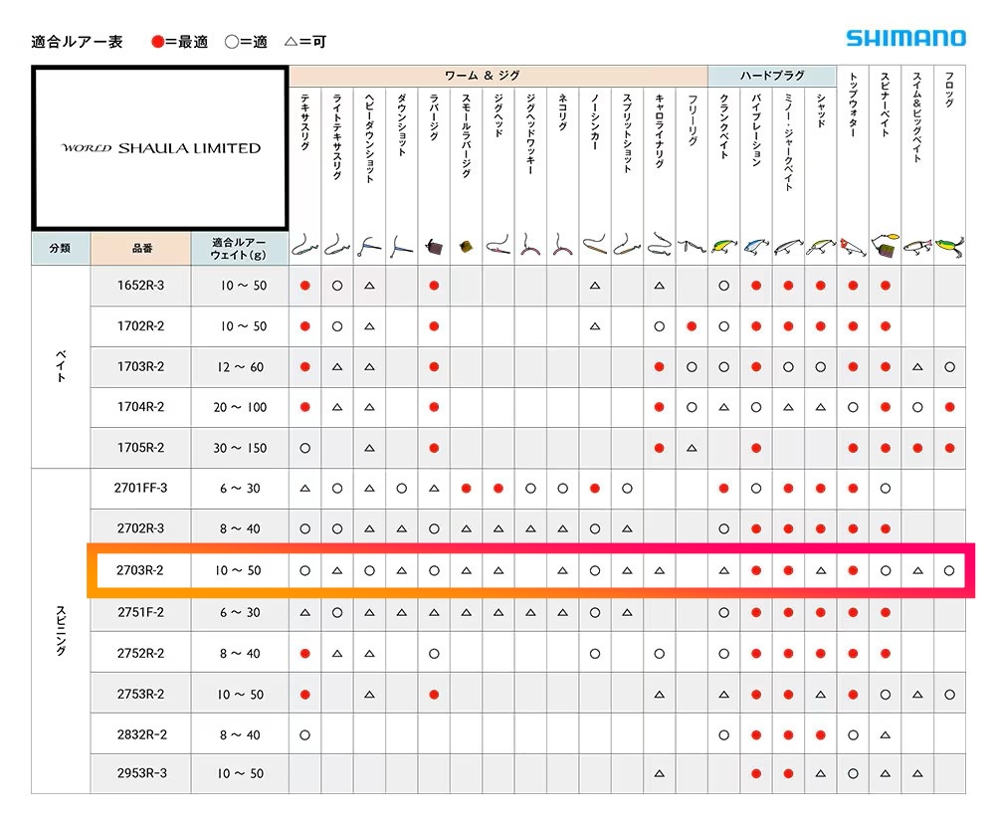Click the 適合ルアーウェイト(g) column header

click(239, 248)
